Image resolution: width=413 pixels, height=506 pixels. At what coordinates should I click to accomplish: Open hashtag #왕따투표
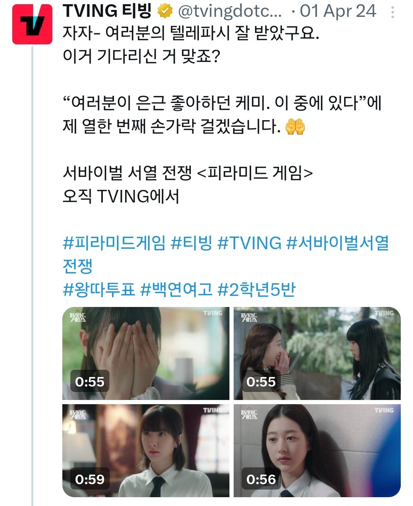(x=99, y=289)
